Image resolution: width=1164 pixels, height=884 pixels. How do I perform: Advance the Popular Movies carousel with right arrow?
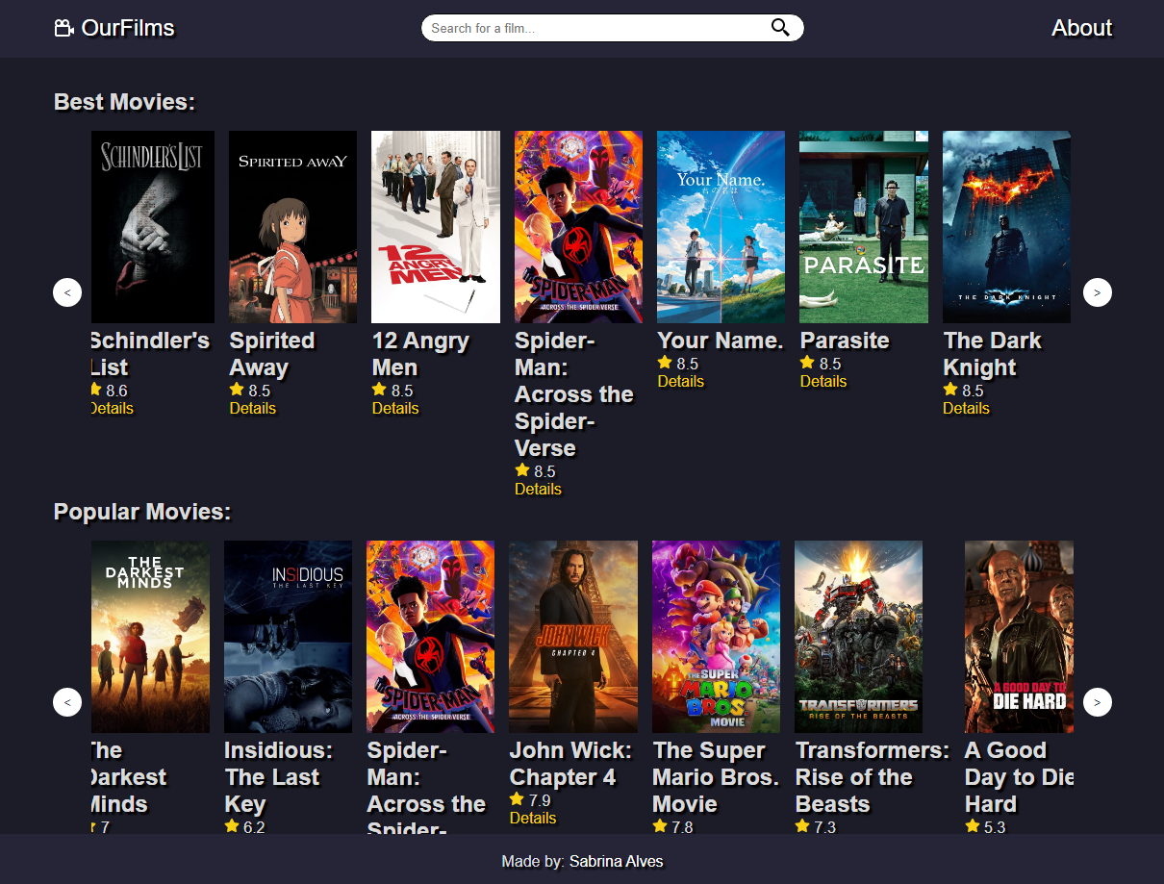pos(1097,702)
